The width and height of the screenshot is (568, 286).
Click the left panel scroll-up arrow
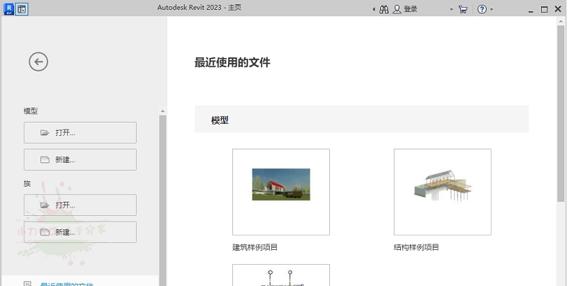pyautogui.click(x=163, y=111)
